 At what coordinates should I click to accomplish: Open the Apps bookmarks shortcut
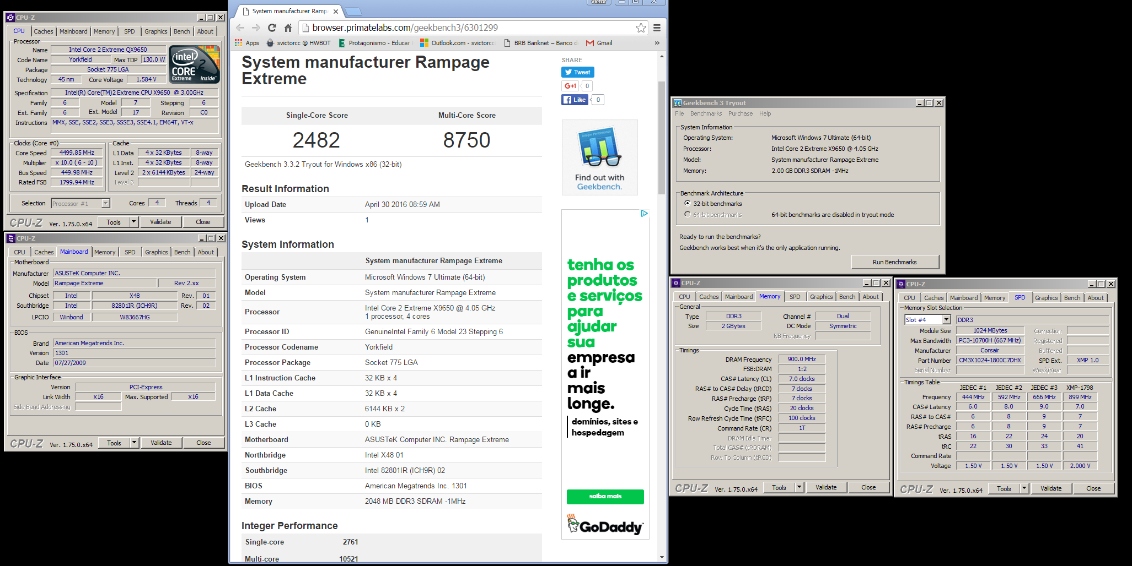coord(247,43)
